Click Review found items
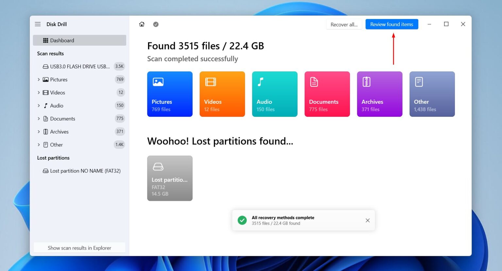The image size is (502, 271). click(392, 24)
